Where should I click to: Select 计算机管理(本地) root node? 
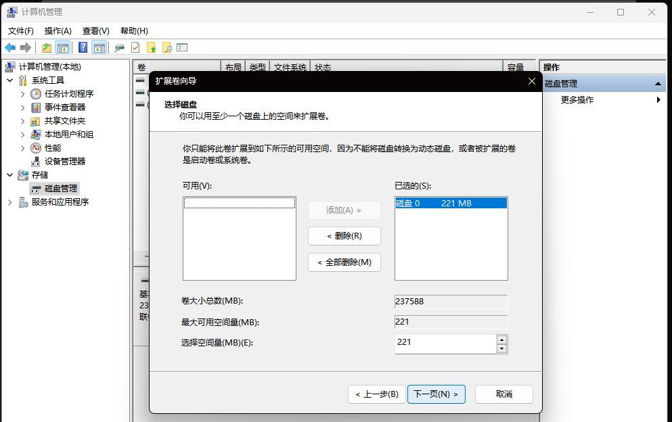[49, 67]
